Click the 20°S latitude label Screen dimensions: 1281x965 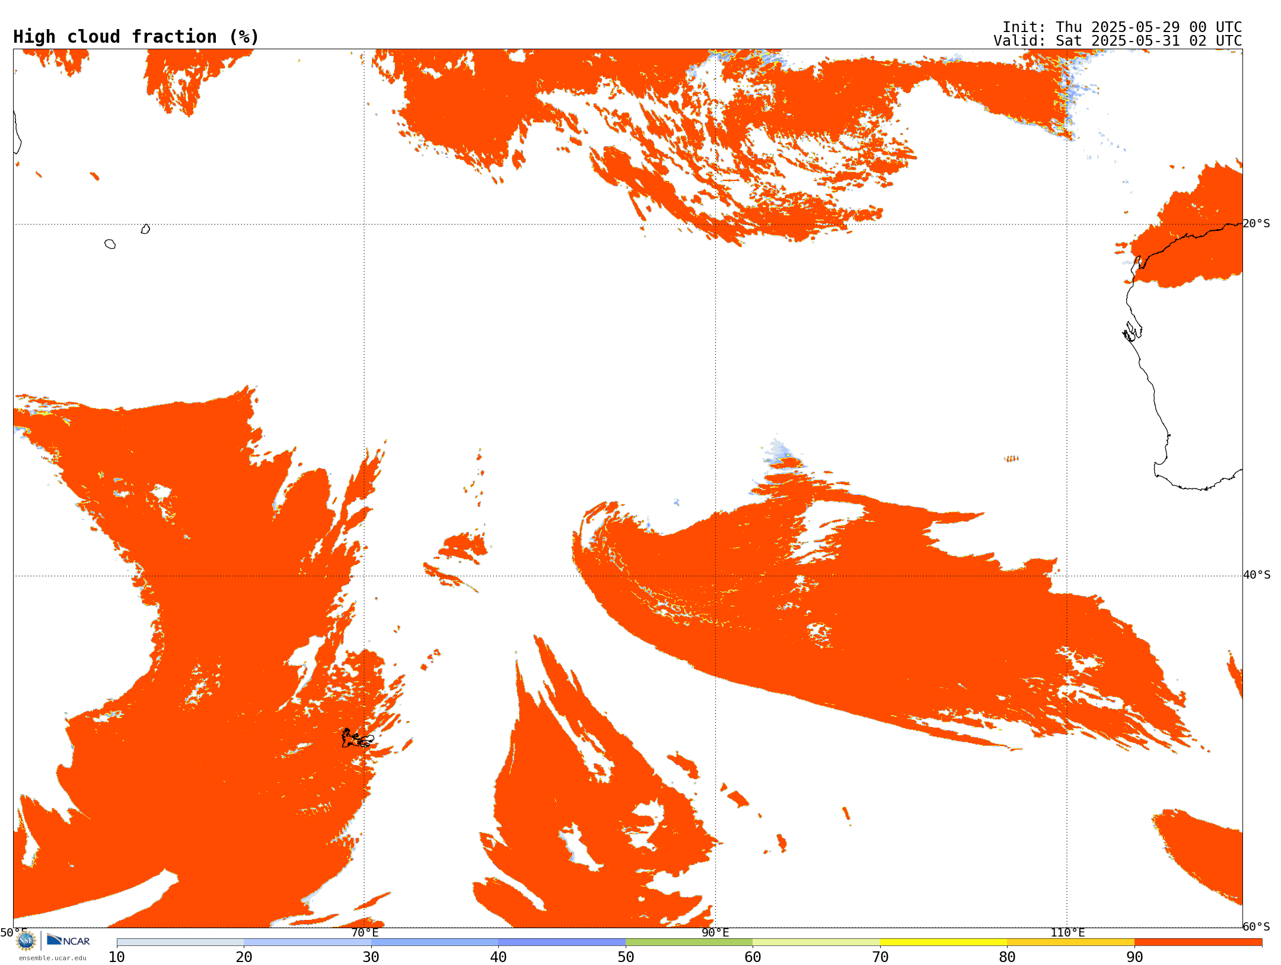tap(1257, 224)
